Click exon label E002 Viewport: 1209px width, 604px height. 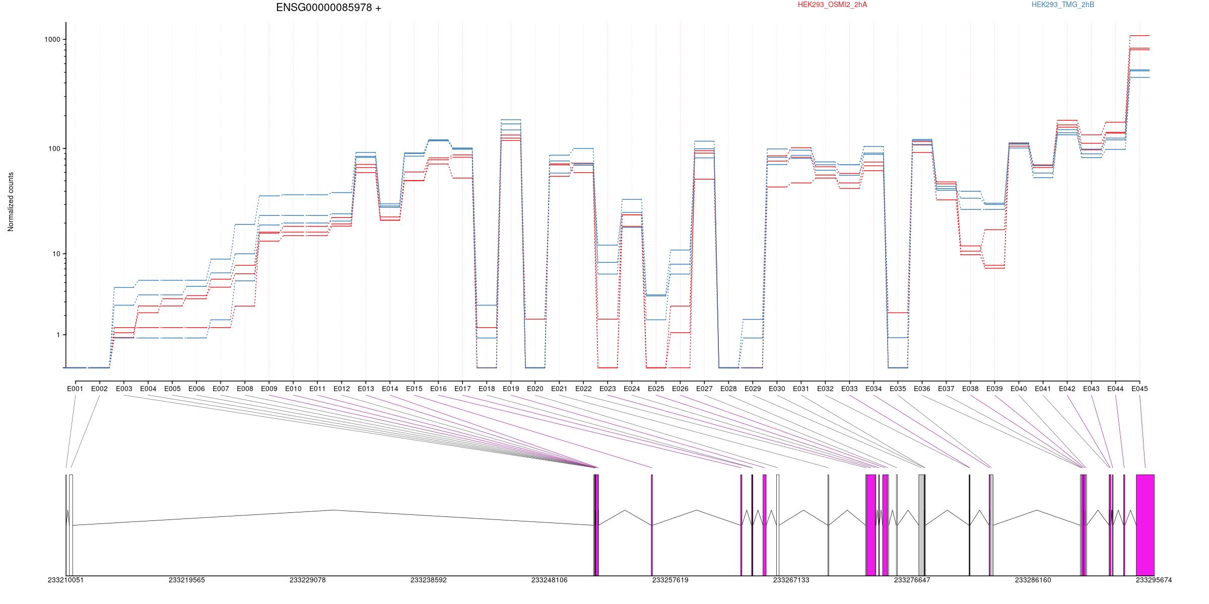tap(99, 389)
